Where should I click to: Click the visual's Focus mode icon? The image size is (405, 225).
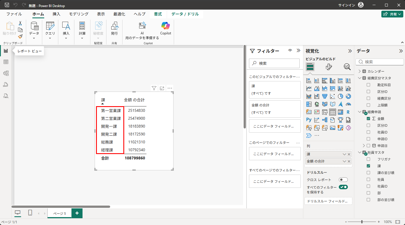pyautogui.click(x=162, y=88)
